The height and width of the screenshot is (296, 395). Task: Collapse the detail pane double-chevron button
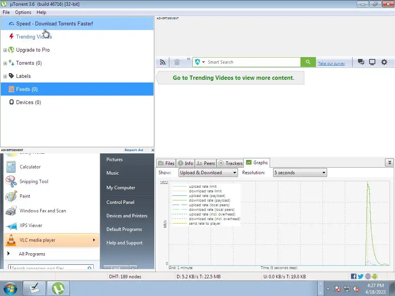pos(390,163)
